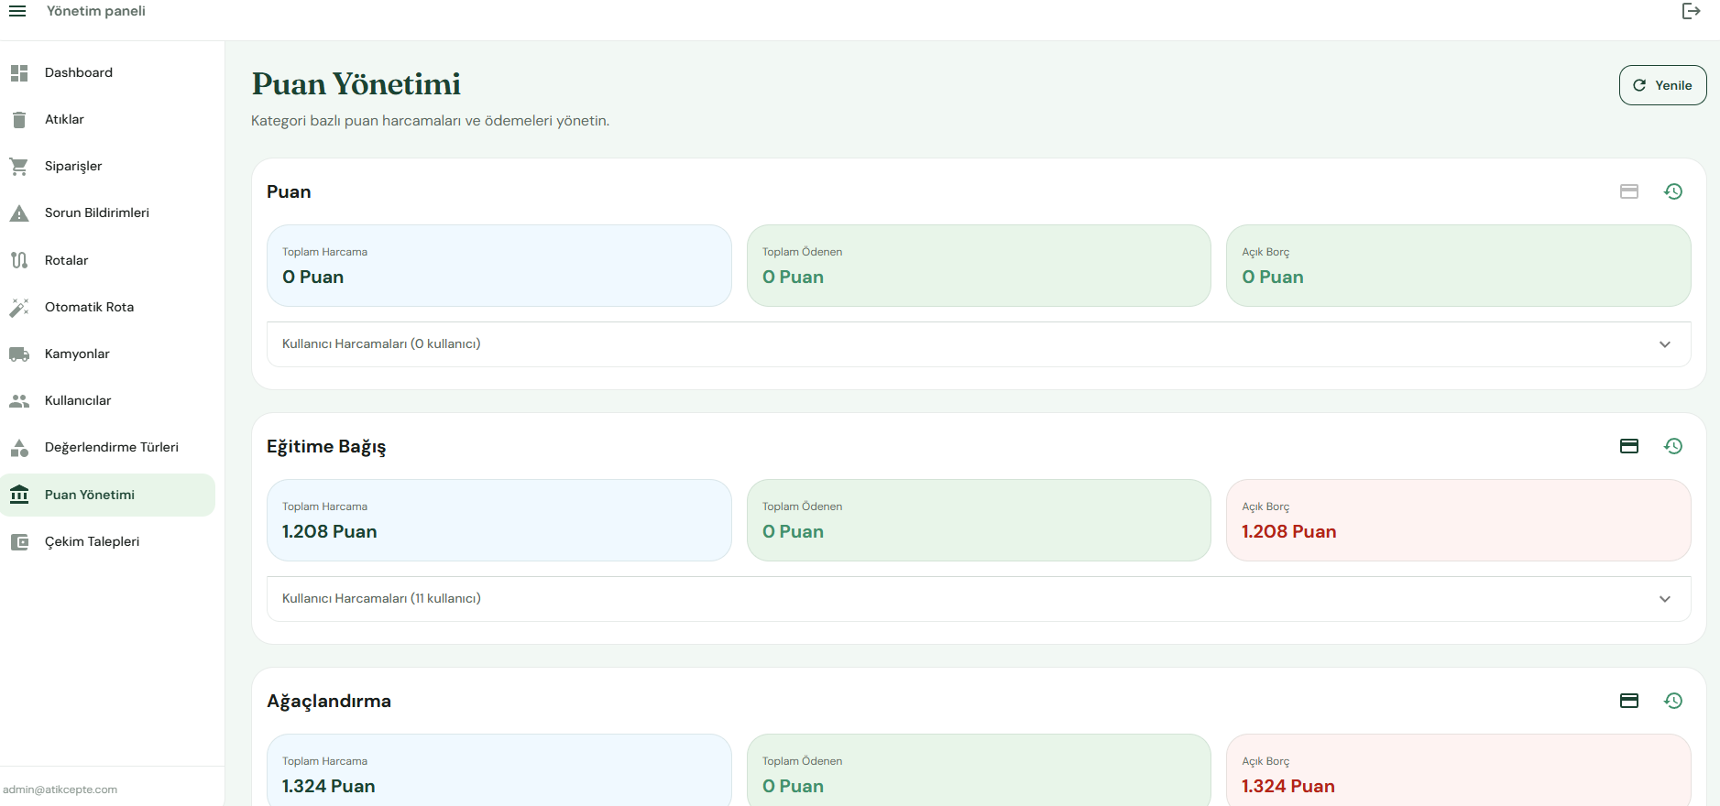Click the Dashboard grid icon
The width and height of the screenshot is (1720, 806).
(x=19, y=73)
